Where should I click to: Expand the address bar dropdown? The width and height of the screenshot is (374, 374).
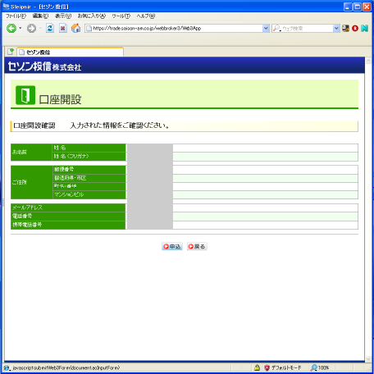tap(266, 29)
